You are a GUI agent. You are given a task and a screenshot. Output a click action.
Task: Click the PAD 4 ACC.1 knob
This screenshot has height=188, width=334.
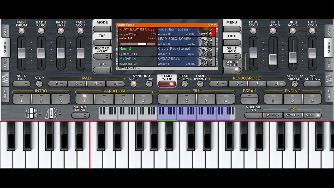[x=80, y=31]
